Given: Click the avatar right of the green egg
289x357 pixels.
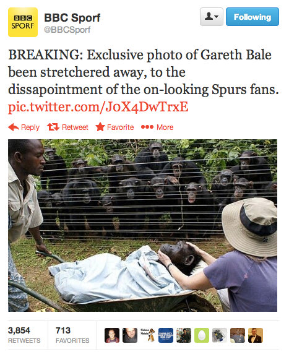Looking at the screenshot, I should 220,335.
